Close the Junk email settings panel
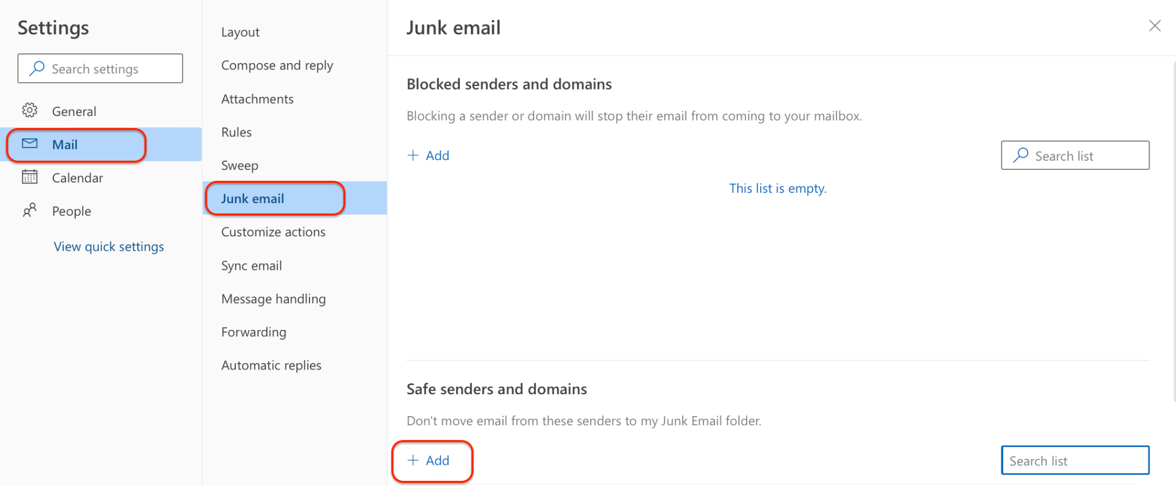This screenshot has width=1176, height=486. 1155,26
